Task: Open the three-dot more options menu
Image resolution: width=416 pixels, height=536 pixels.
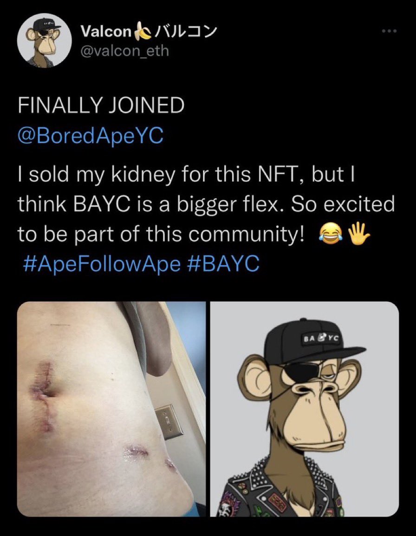Action: 389,32
